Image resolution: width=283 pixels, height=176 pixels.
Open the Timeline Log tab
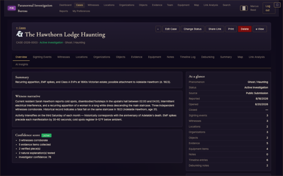(x=187, y=57)
